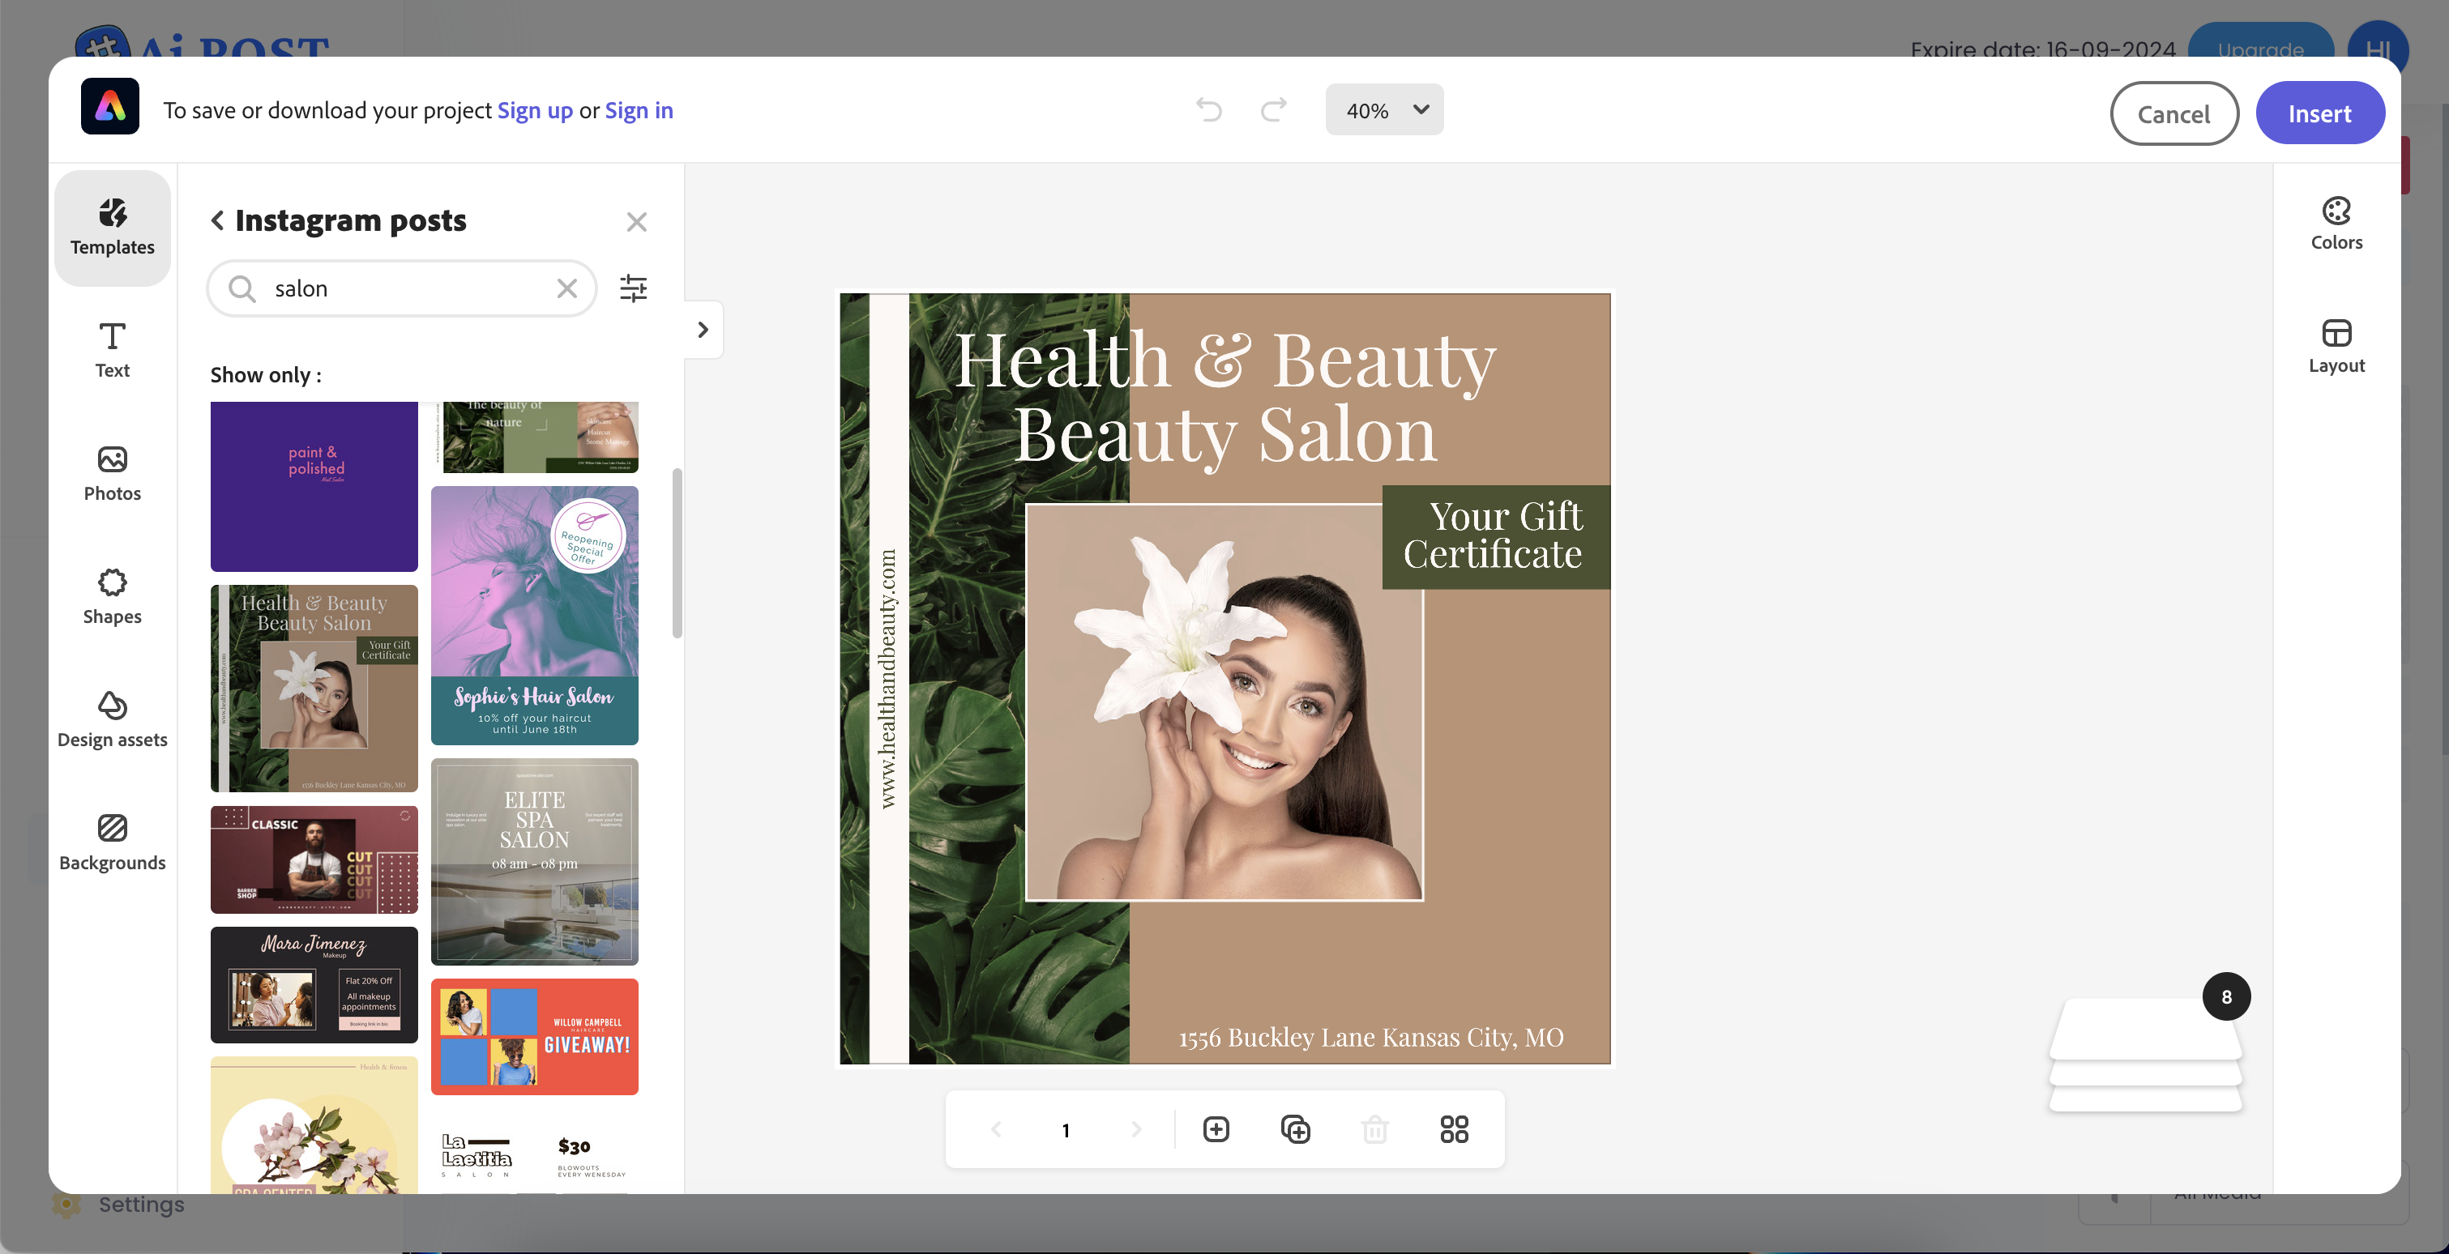The width and height of the screenshot is (2449, 1254).
Task: Go back from Instagram posts
Action: pyautogui.click(x=218, y=220)
